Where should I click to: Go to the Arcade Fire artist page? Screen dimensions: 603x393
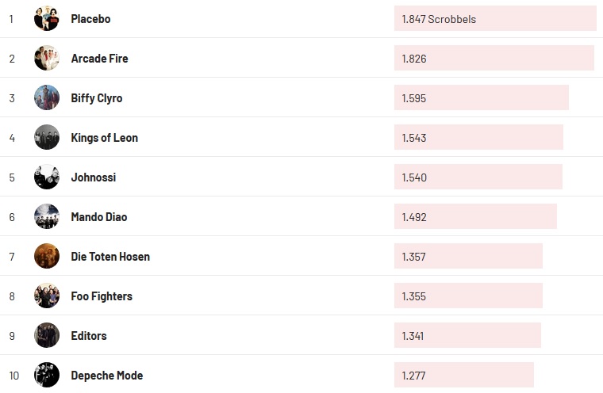99,59
